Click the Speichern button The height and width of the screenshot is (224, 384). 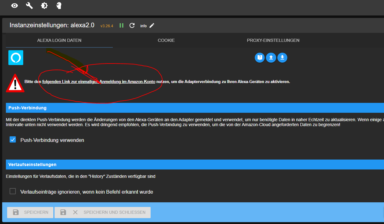coord(30,212)
